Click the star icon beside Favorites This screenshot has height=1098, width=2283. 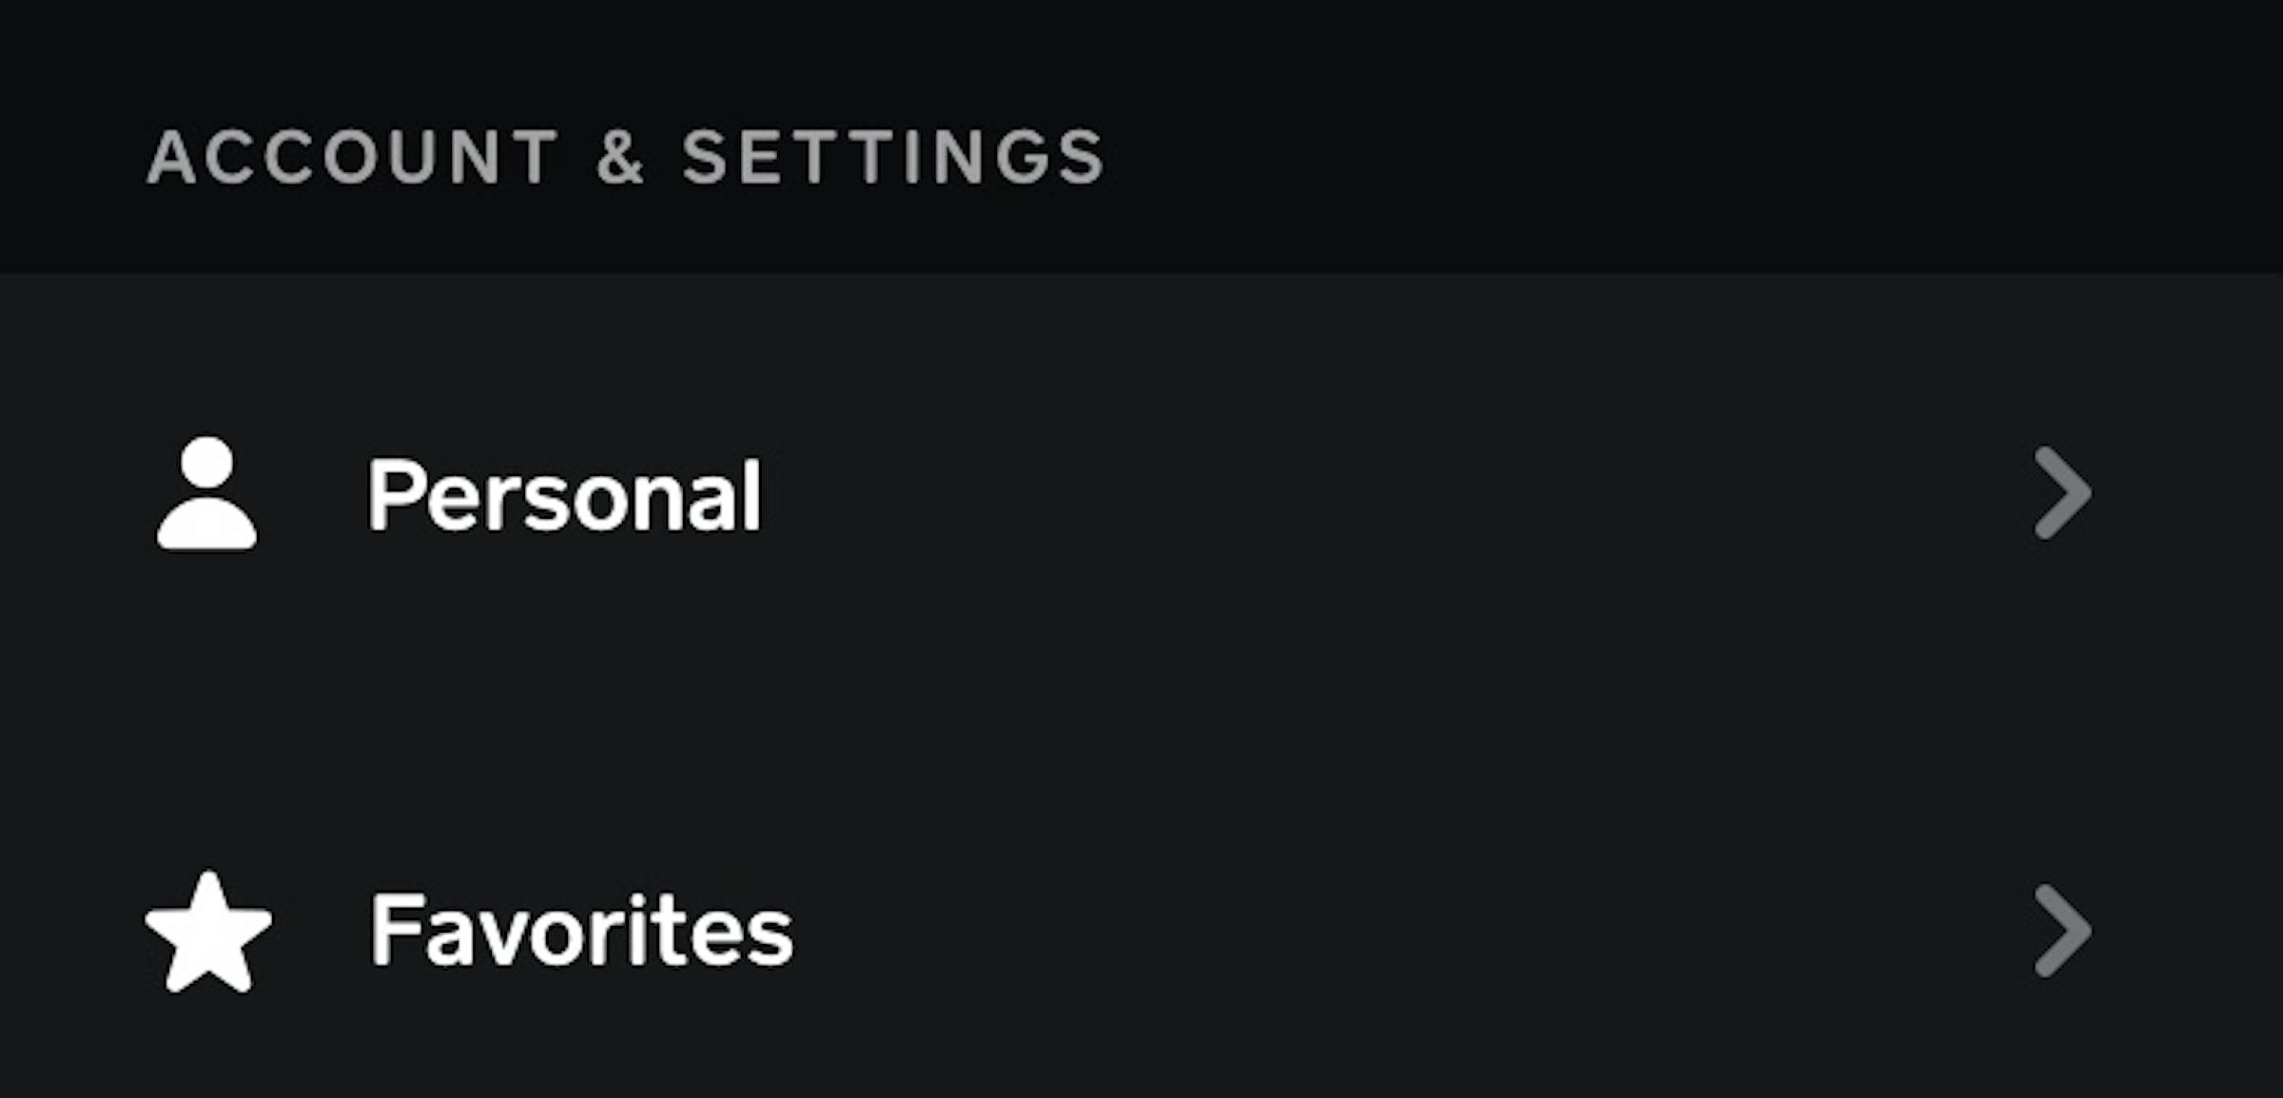(x=208, y=933)
